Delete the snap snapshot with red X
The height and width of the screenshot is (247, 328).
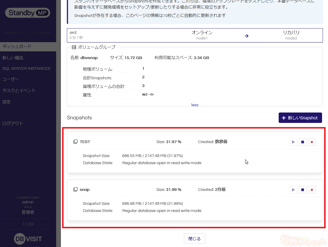point(312,190)
